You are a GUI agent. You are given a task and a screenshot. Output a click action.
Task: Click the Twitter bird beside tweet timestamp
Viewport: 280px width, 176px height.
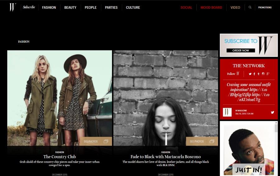tap(272, 112)
